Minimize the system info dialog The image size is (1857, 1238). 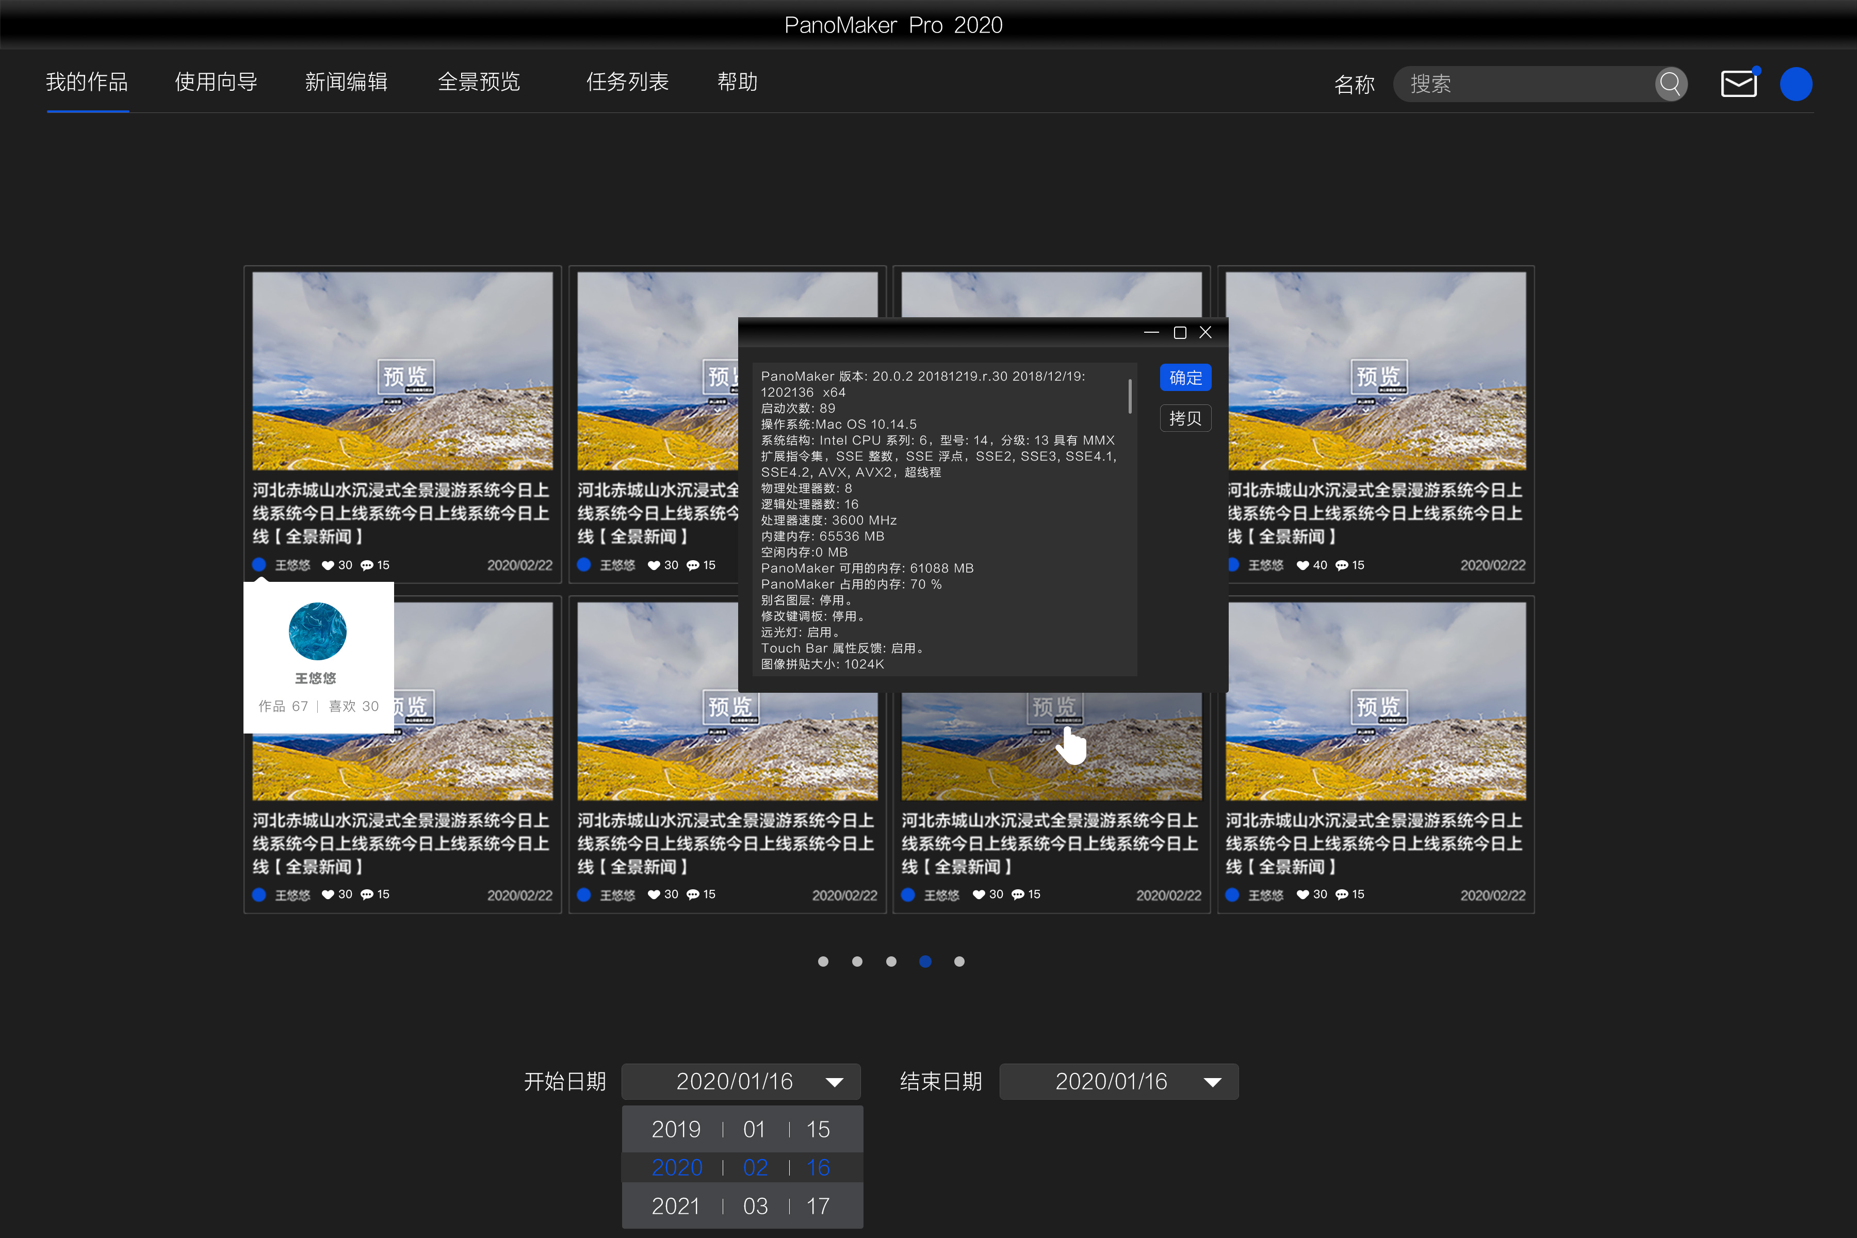point(1151,332)
